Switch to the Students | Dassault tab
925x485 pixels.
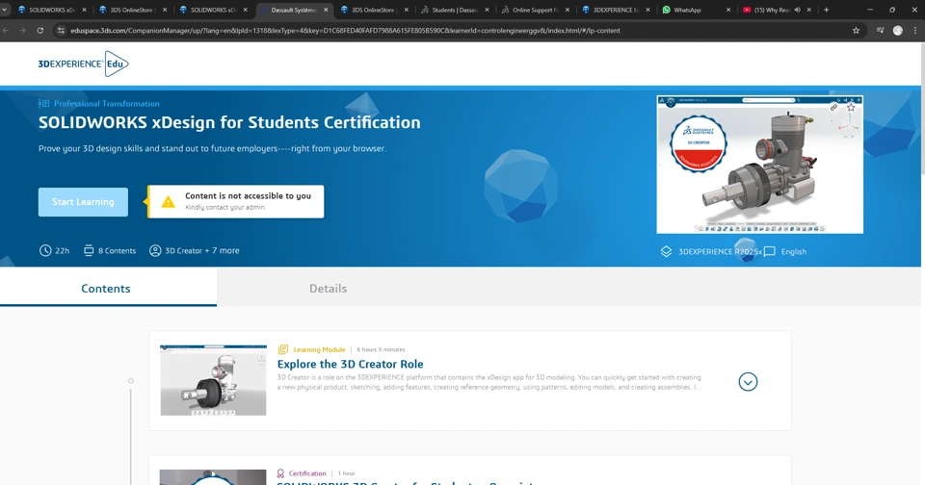pos(454,10)
